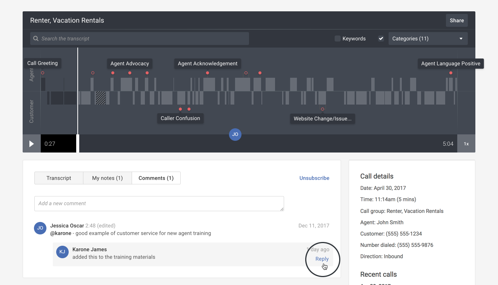Click the Add a new comment field
This screenshot has width=498, height=285.
click(159, 203)
